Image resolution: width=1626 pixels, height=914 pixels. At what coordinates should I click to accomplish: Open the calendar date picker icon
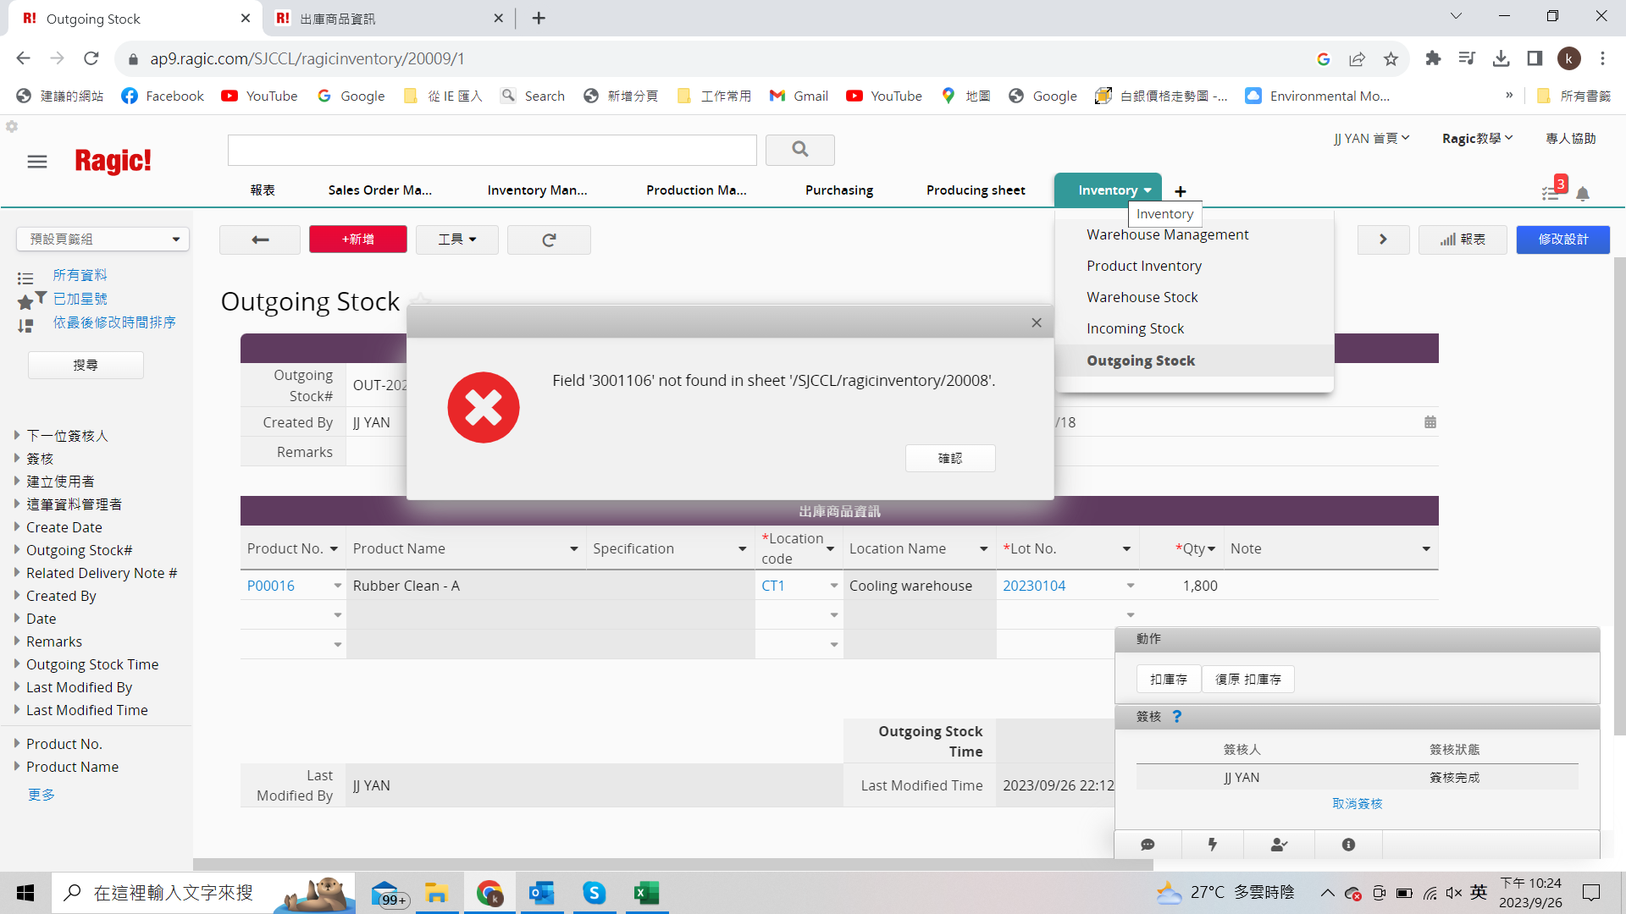point(1430,422)
